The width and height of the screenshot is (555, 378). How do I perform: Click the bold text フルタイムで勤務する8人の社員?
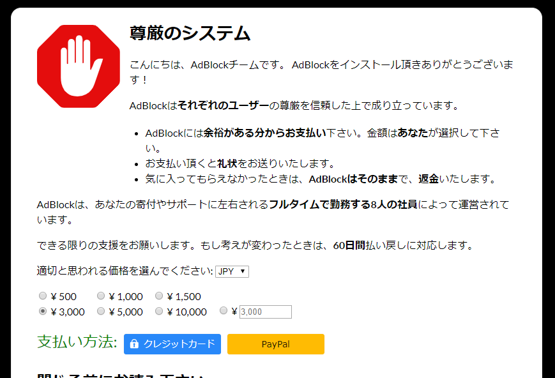[344, 204]
